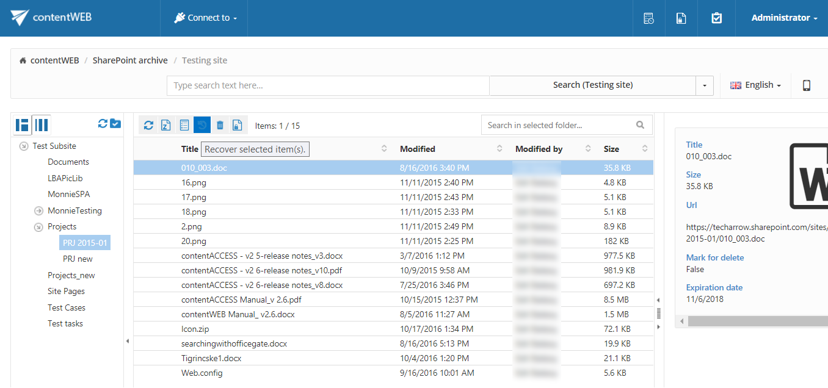Toggle the tree-and-pane layout view button
This screenshot has width=828, height=388.
pyautogui.click(x=23, y=125)
